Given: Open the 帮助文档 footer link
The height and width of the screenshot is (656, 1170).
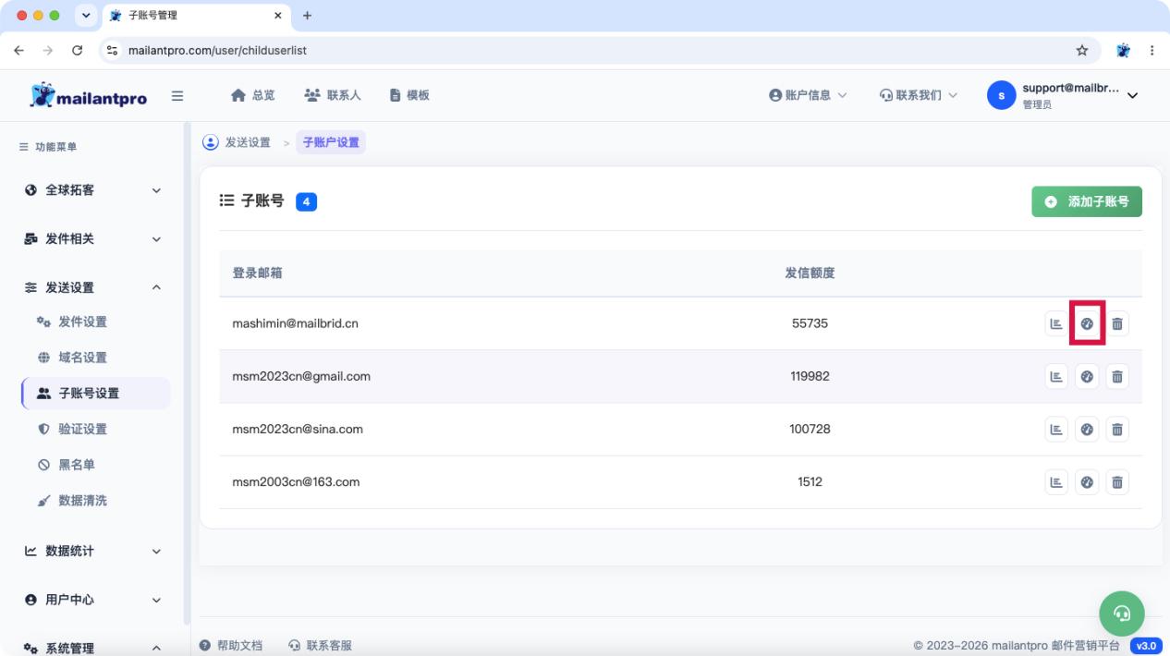Looking at the screenshot, I should 231,646.
